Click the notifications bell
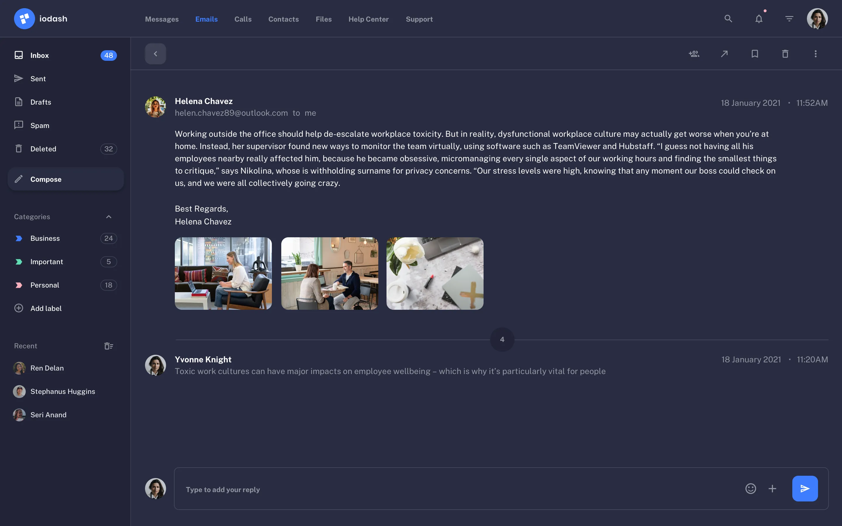Image resolution: width=842 pixels, height=526 pixels. (759, 18)
